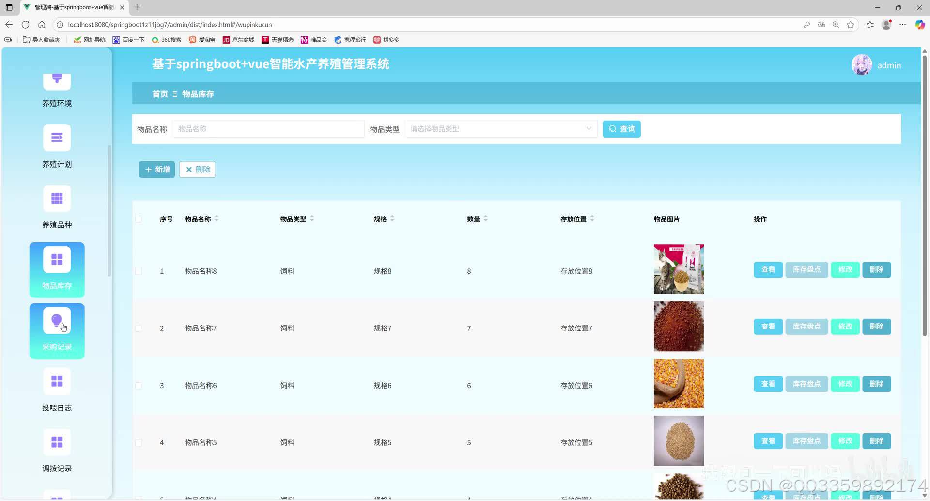Image resolution: width=930 pixels, height=501 pixels.
Task: Open the browser zoom magnifier icon
Action: (x=836, y=25)
